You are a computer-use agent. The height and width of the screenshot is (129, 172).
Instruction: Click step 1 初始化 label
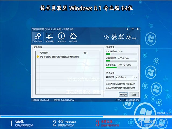tap(19, 122)
